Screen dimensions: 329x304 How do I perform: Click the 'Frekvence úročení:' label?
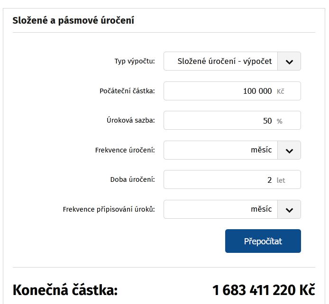(125, 151)
